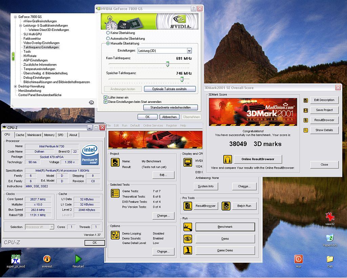Open the Run menu in 3DMark
347x278 pixels.
(x=124, y=126)
